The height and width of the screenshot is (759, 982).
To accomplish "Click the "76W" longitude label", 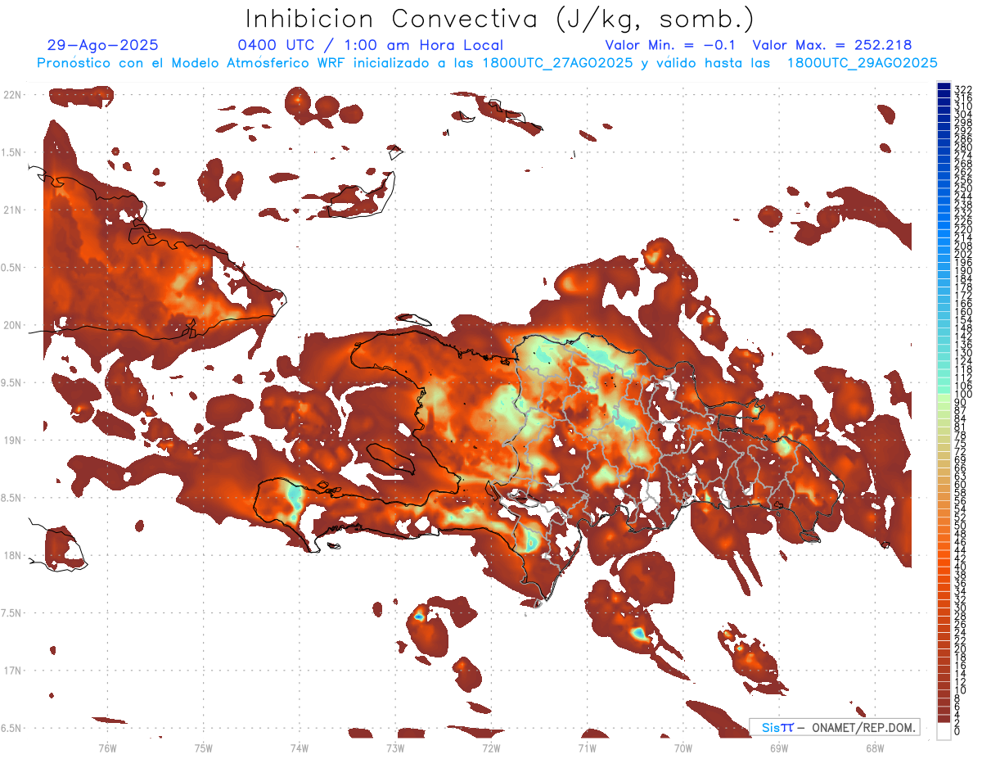I will click(x=107, y=747).
